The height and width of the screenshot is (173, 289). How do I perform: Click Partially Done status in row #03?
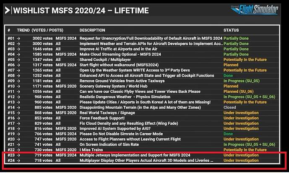tap(236, 49)
